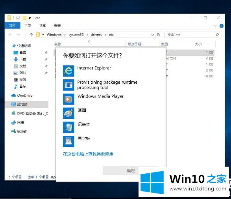231x199 pixels.
Task: Open the 文件 ribbon tab
Action: (x=13, y=26)
